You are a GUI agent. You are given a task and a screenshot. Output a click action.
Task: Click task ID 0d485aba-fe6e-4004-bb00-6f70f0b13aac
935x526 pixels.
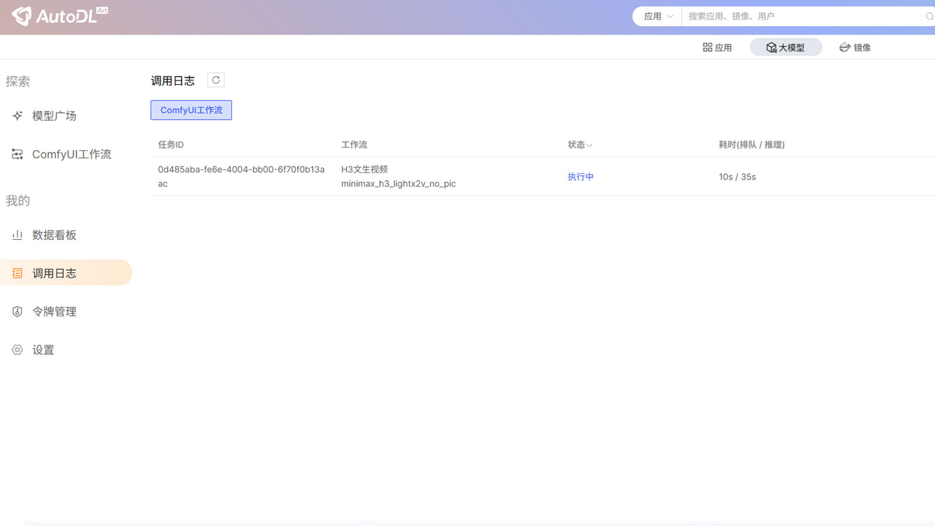(x=241, y=177)
